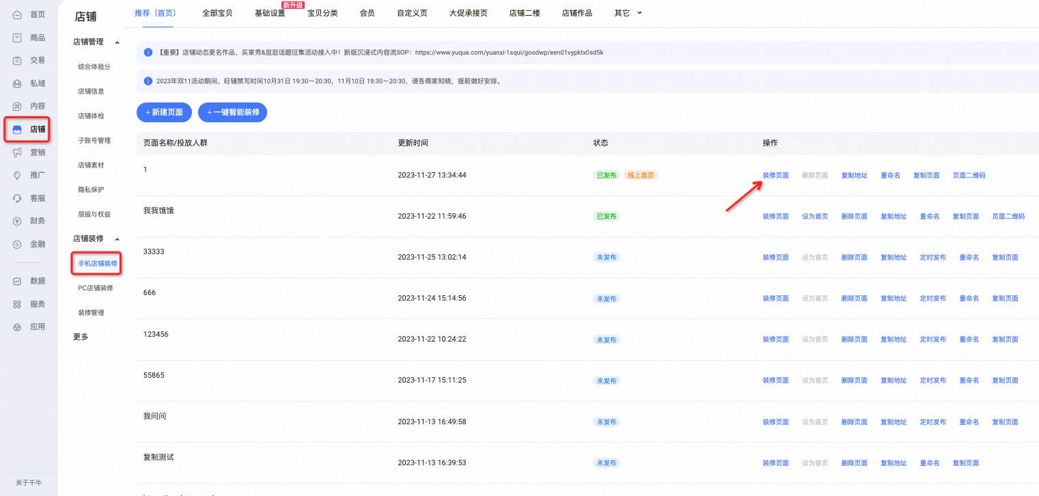Click info icon beside 【重要】notice
Image resolution: width=1039 pixels, height=496 pixels.
coord(148,52)
